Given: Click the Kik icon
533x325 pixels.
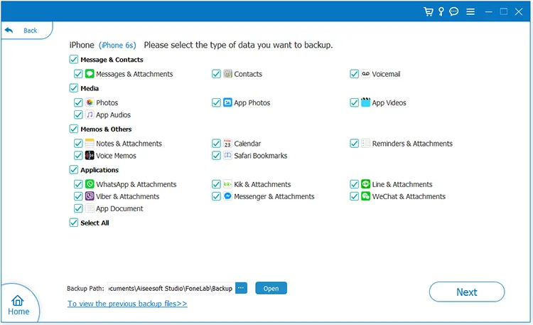Looking at the screenshot, I should coord(227,184).
